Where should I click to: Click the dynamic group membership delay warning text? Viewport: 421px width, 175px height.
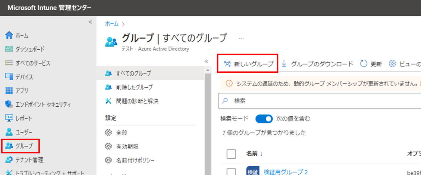coord(327,83)
